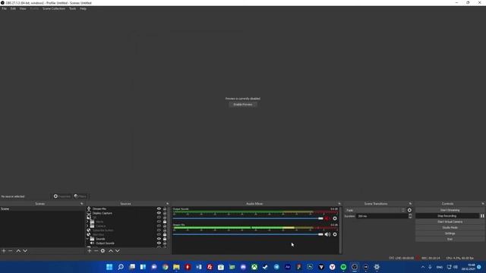The width and height of the screenshot is (486, 273).
Task: Open Fade transition properties gear
Action: tap(409, 210)
